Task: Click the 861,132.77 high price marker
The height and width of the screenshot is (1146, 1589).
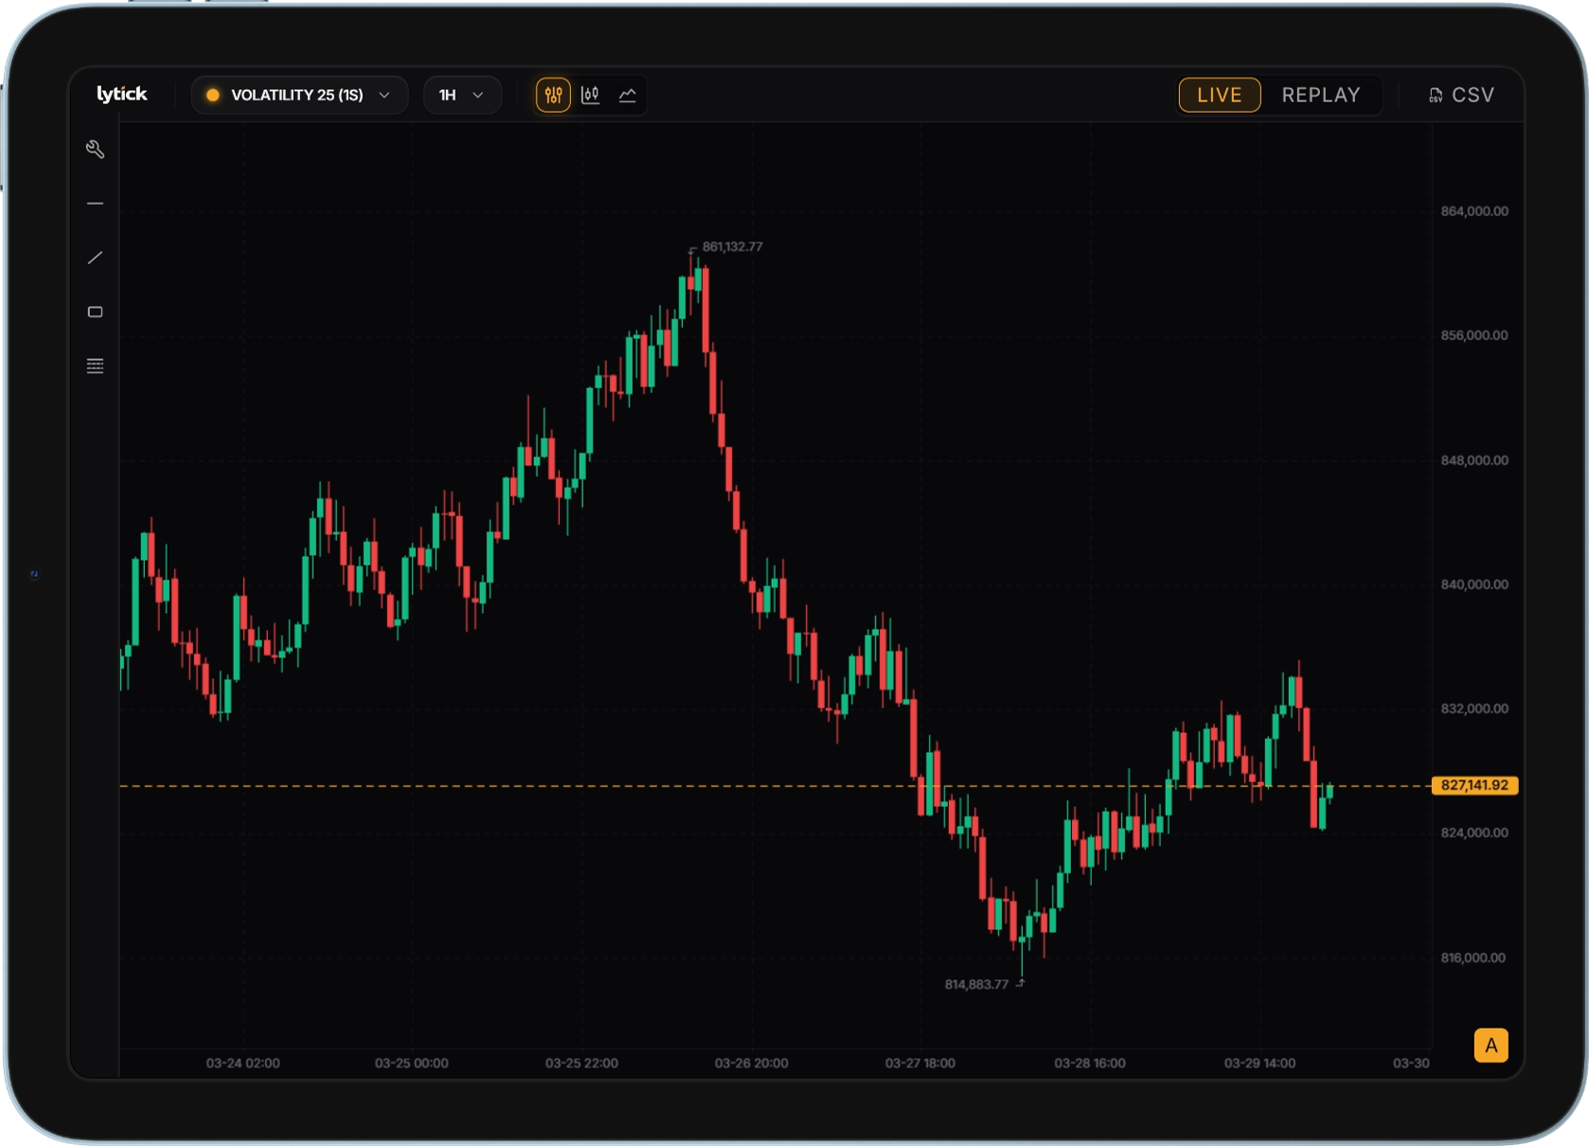Action: tap(731, 247)
